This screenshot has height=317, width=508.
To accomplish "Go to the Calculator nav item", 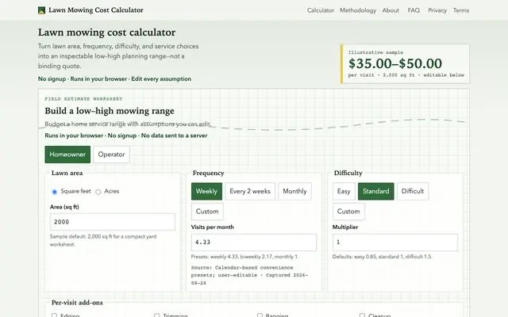I will tap(321, 10).
